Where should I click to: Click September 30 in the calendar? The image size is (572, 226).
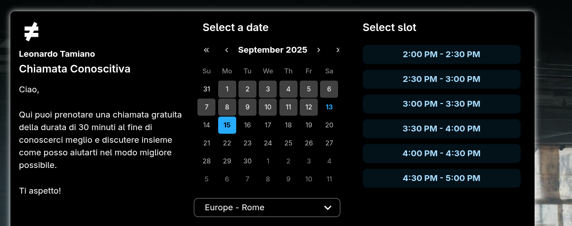[x=247, y=161]
